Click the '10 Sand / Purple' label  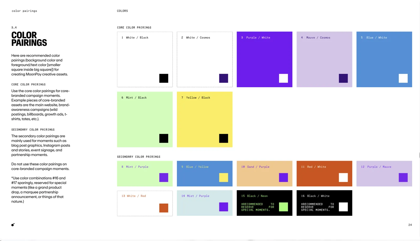(255, 167)
